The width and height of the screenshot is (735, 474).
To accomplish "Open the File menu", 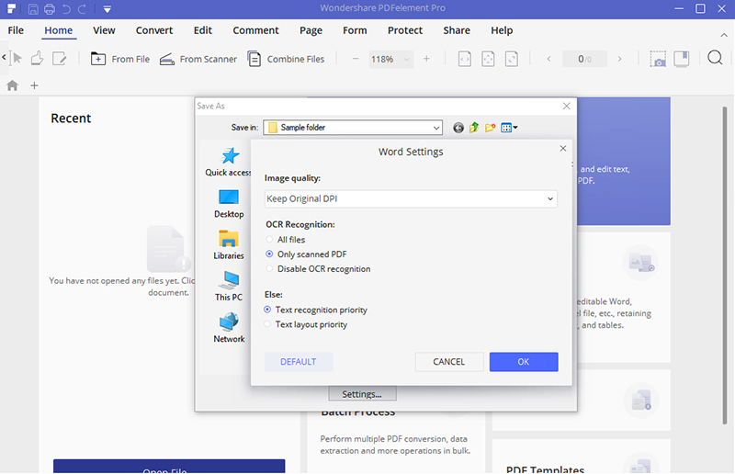I will (16, 30).
